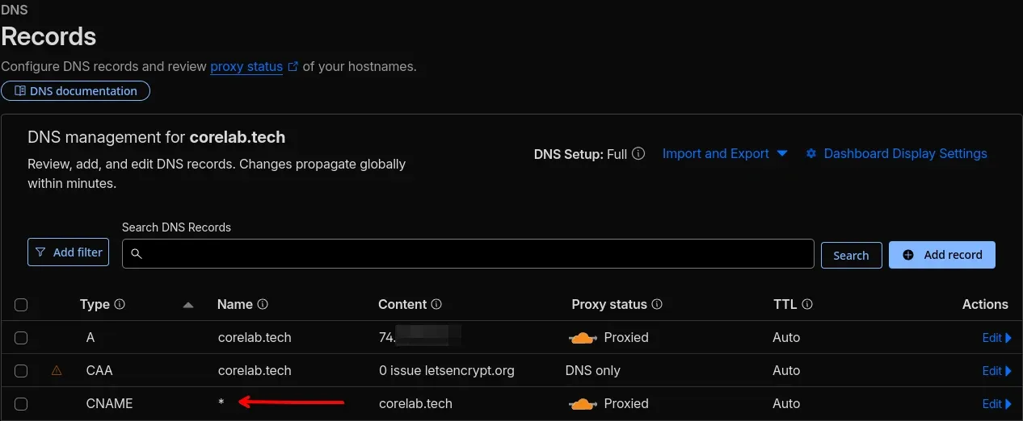The width and height of the screenshot is (1023, 421).
Task: Click the Add record button
Action: (942, 255)
